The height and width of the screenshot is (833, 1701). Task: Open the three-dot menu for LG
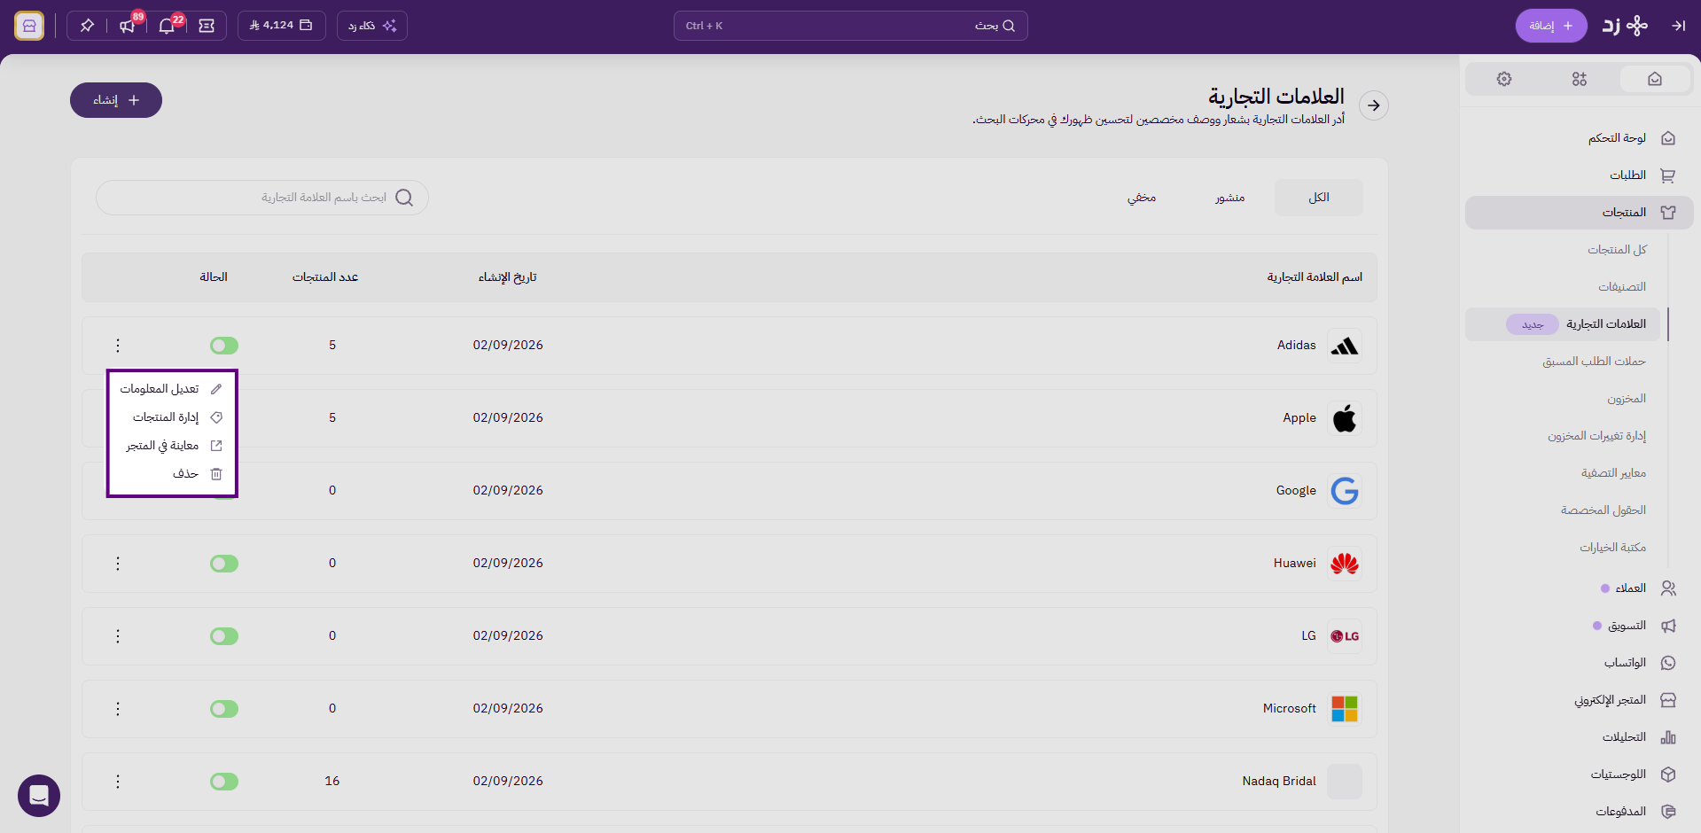(x=118, y=636)
